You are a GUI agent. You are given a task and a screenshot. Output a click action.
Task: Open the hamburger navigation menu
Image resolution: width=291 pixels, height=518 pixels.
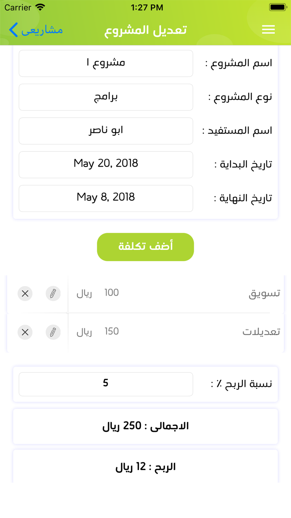[269, 30]
